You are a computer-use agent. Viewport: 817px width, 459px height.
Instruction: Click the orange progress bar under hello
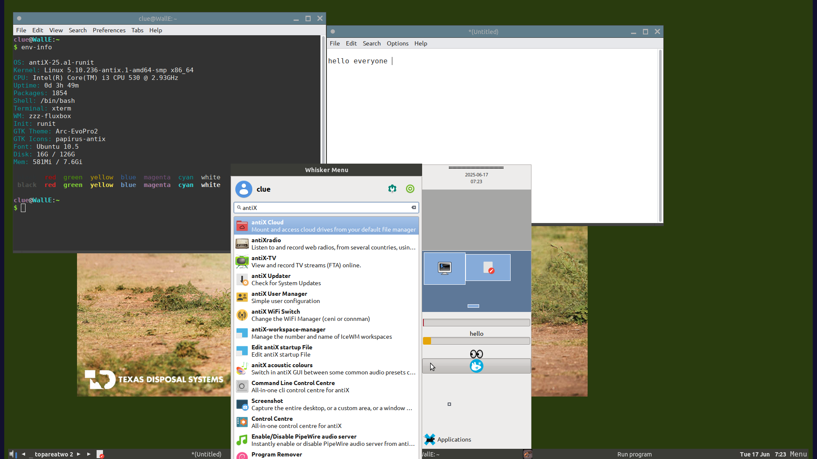tap(476, 341)
